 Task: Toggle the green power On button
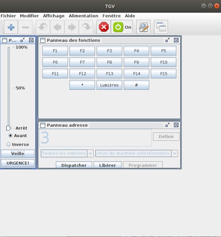[122, 27]
